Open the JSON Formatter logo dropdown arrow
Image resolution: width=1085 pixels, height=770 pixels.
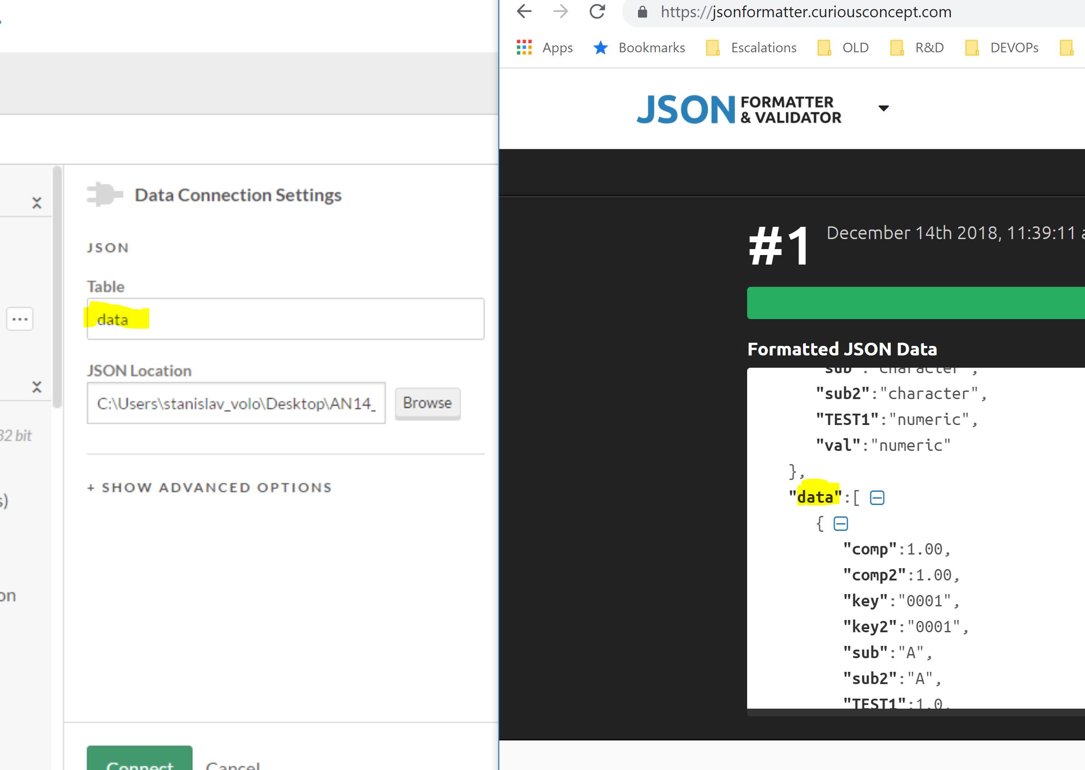pos(883,108)
